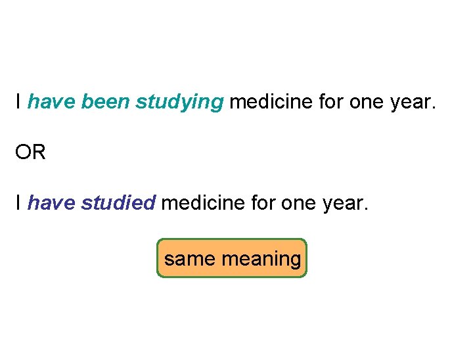Click the blue word "studied"
The image size is (473, 355).
point(118,203)
